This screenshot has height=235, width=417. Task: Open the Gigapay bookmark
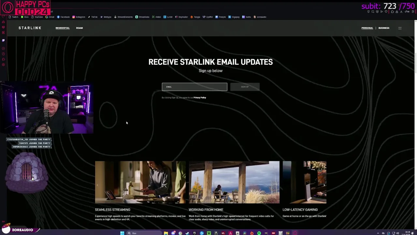(x=234, y=17)
